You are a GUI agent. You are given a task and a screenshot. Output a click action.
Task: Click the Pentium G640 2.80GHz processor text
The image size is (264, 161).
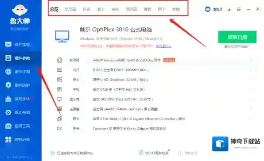pyautogui.click(x=127, y=60)
